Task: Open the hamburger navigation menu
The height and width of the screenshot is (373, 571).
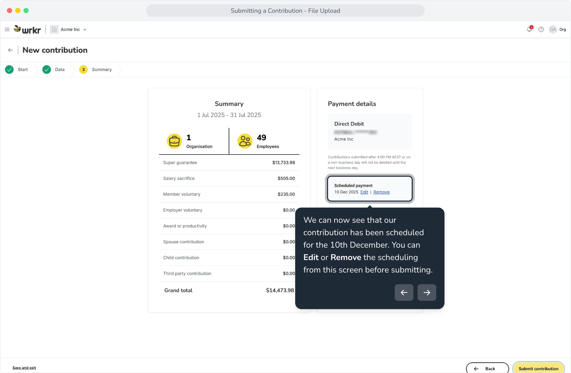Action: tap(7, 30)
